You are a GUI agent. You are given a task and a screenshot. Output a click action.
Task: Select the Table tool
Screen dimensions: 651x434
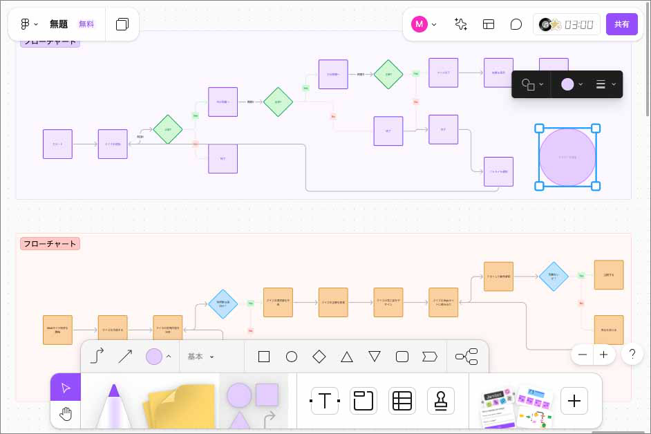[x=402, y=401]
